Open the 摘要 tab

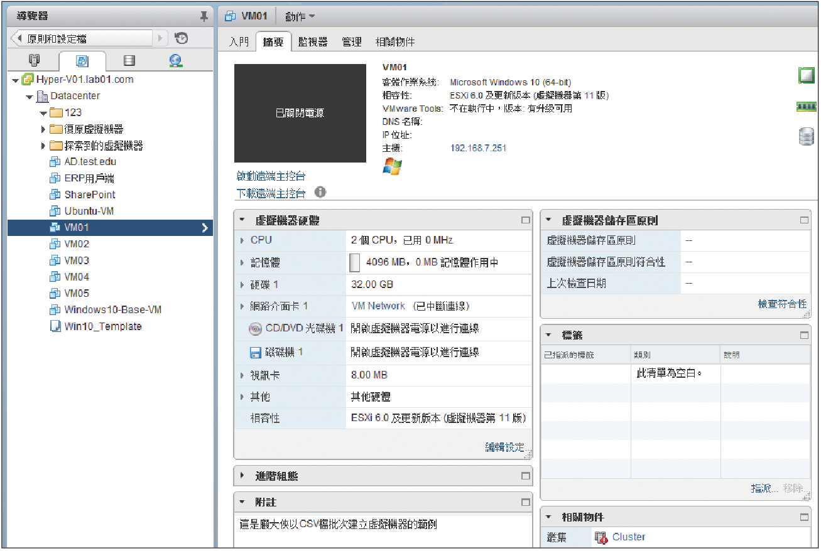273,42
